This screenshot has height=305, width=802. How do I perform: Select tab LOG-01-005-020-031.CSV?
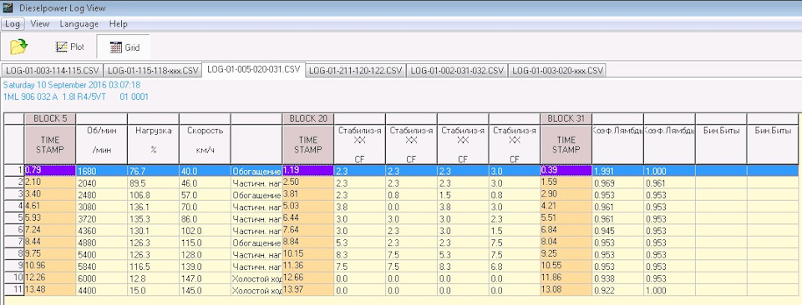[254, 69]
